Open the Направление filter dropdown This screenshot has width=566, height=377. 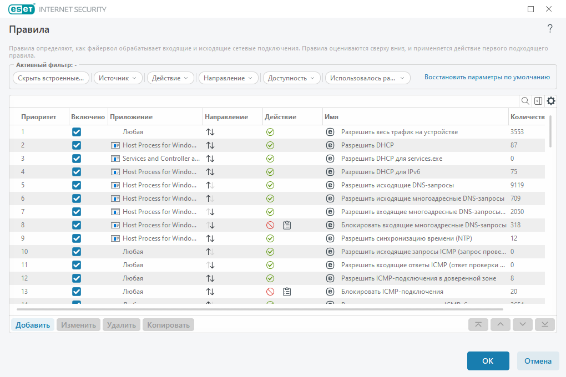[x=229, y=78]
